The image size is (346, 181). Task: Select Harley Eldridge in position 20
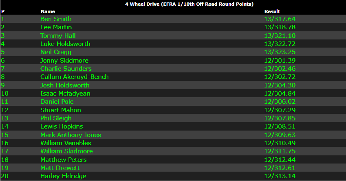[63, 176]
